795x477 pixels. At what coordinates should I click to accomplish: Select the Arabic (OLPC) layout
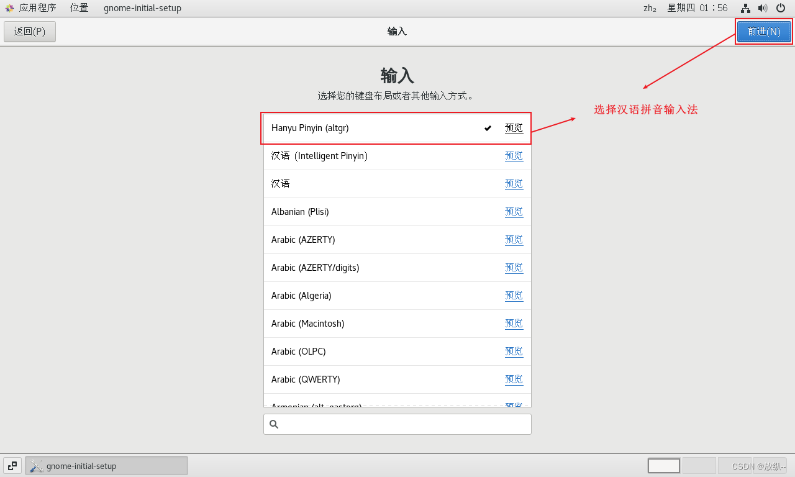[397, 352]
